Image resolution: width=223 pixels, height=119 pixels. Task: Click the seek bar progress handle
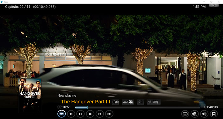pos(87,107)
